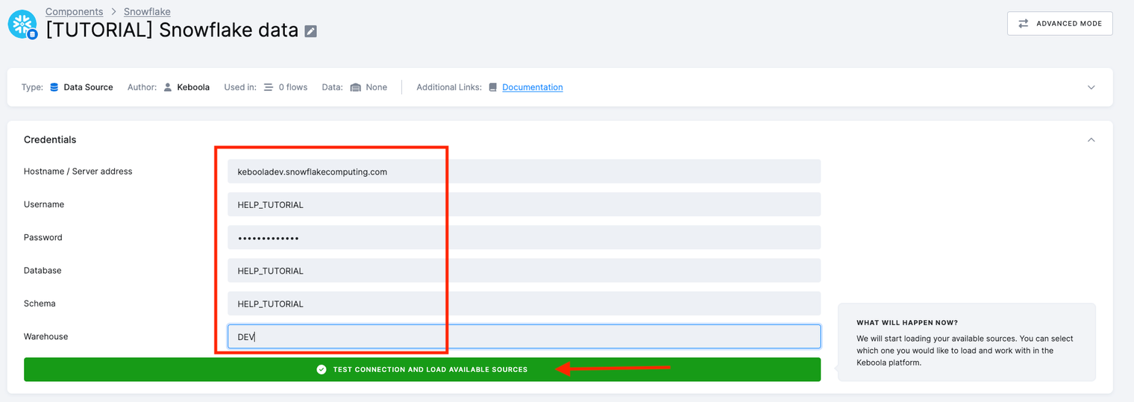Image resolution: width=1134 pixels, height=402 pixels.
Task: Expand the component info panel chevron
Action: (x=1091, y=87)
